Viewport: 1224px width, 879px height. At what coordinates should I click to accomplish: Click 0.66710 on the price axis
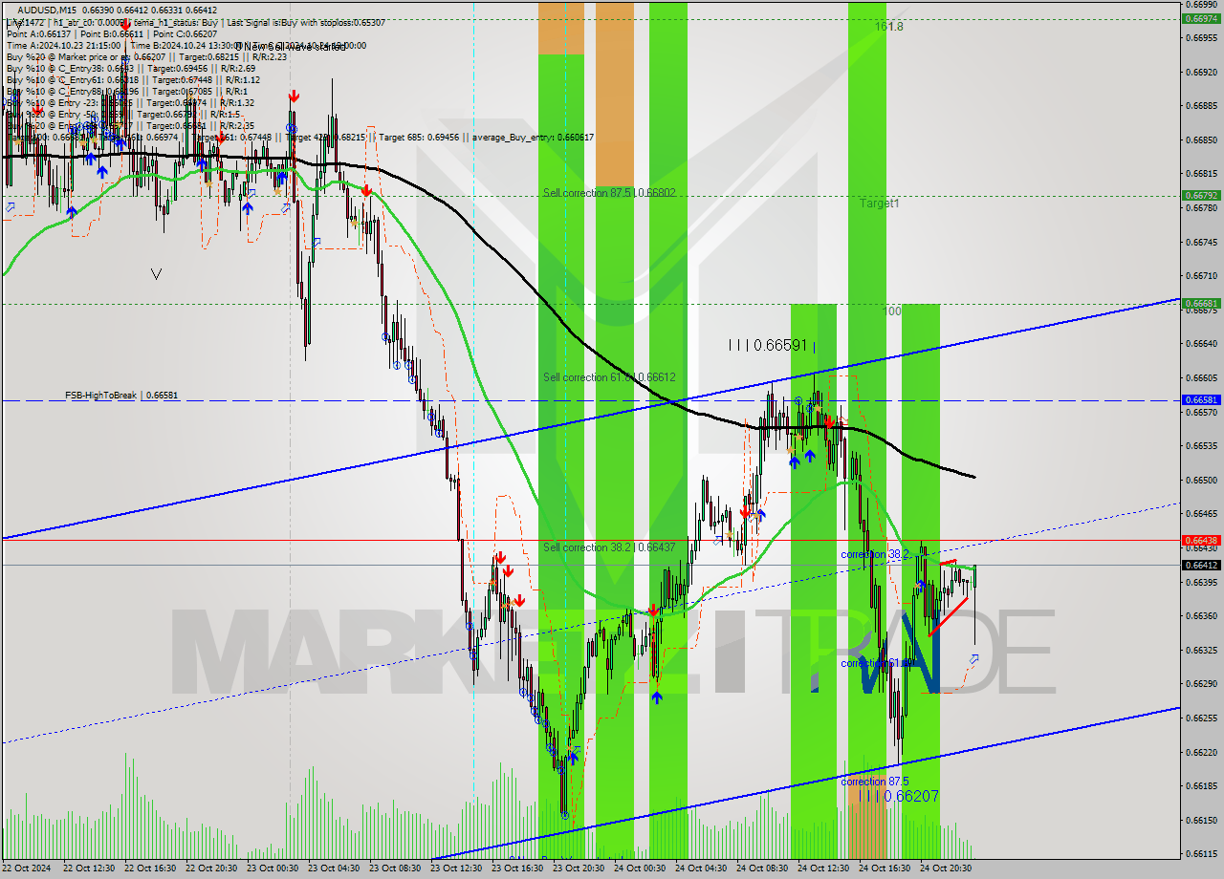(x=1200, y=275)
